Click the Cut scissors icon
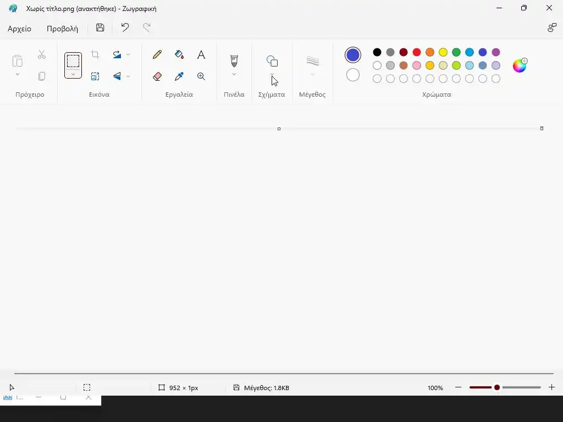 click(x=42, y=54)
